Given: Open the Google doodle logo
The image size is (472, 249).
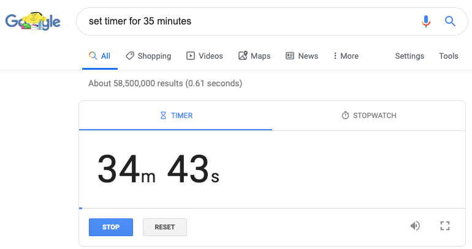Looking at the screenshot, I should click(33, 21).
